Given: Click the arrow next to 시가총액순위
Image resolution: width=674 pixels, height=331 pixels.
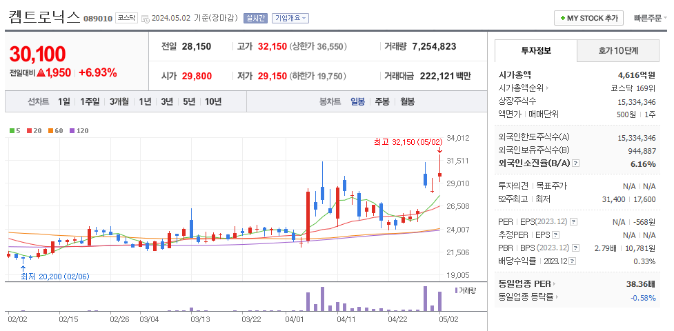Looking at the screenshot, I should 548,88.
